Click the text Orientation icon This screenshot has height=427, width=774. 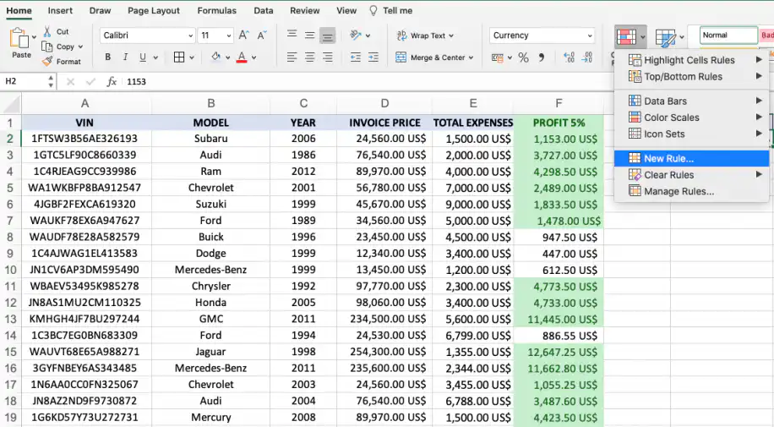click(356, 35)
